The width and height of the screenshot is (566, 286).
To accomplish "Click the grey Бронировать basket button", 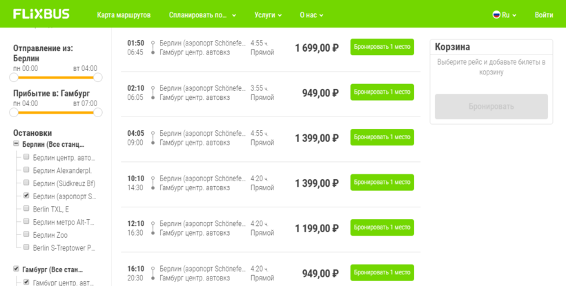I will pos(491,107).
